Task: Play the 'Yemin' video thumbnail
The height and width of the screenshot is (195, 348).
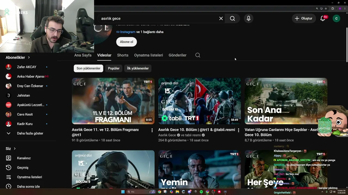Action: pyautogui.click(x=200, y=169)
